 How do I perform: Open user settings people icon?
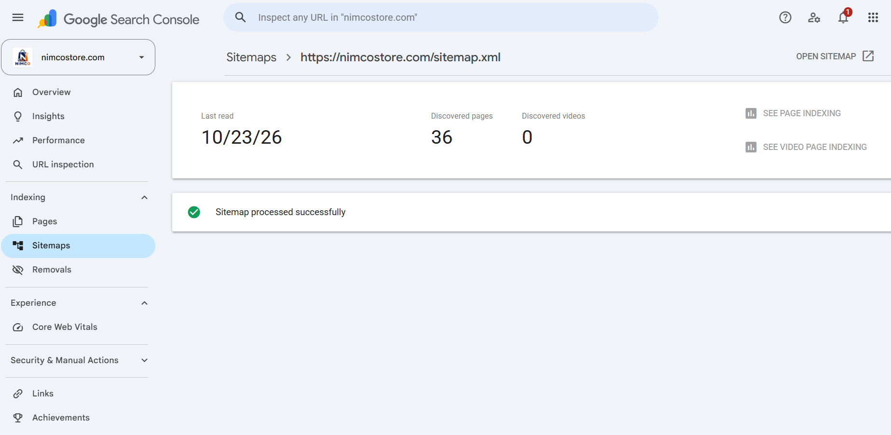[x=814, y=18]
